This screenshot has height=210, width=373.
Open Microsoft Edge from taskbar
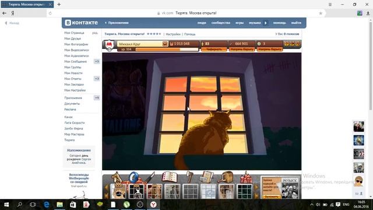point(47,205)
